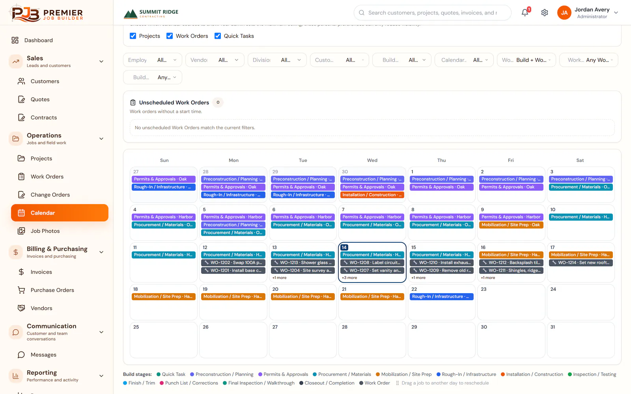Open the Vendor filter dropdown
The width and height of the screenshot is (631, 394).
click(215, 60)
